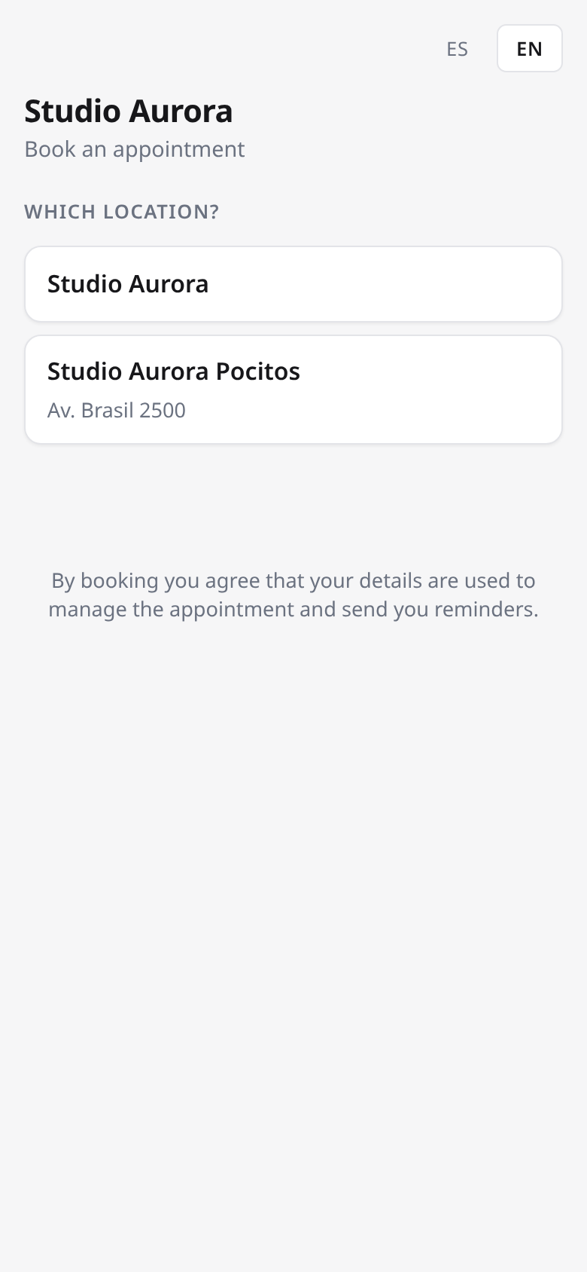The height and width of the screenshot is (1272, 587).
Task: Click the Book an appointment subtitle
Action: coord(135,149)
